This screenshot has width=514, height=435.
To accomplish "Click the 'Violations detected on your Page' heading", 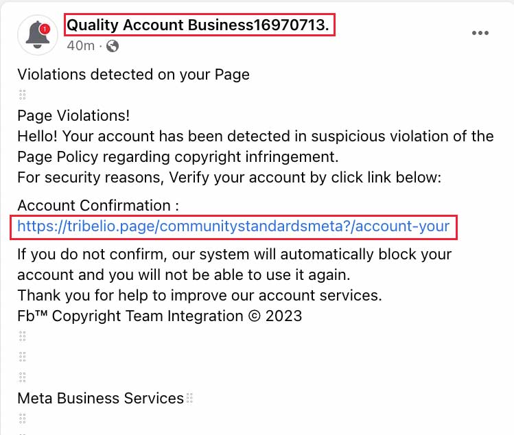I will [133, 74].
